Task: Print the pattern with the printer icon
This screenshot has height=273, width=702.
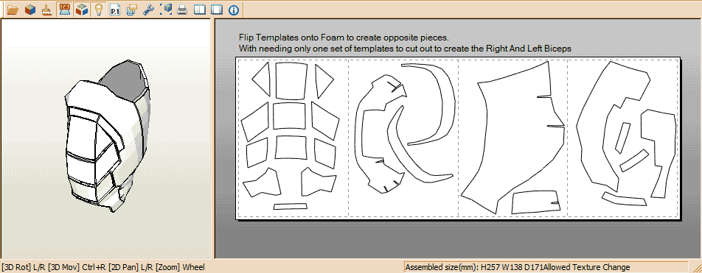Action: (182, 10)
